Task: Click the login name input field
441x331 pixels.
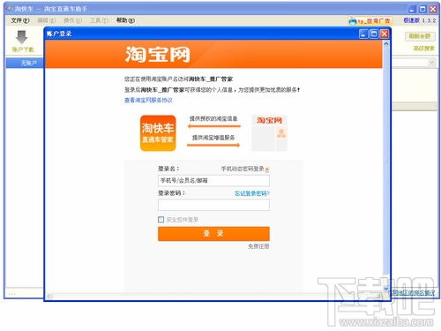Action: 213,180
